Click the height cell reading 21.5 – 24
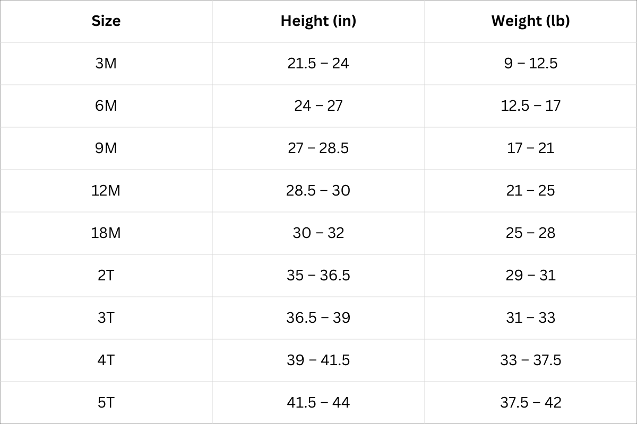 point(318,64)
